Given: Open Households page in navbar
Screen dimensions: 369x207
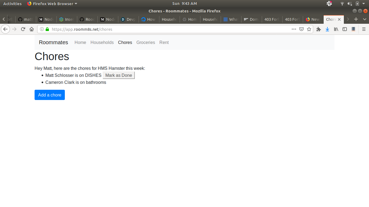Looking at the screenshot, I should pyautogui.click(x=102, y=42).
